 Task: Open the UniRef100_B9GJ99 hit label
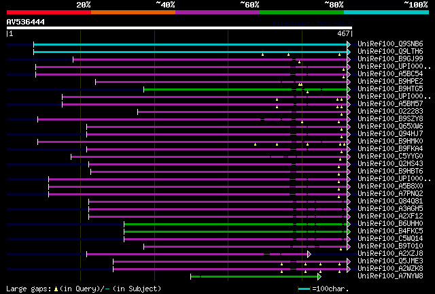[390, 59]
